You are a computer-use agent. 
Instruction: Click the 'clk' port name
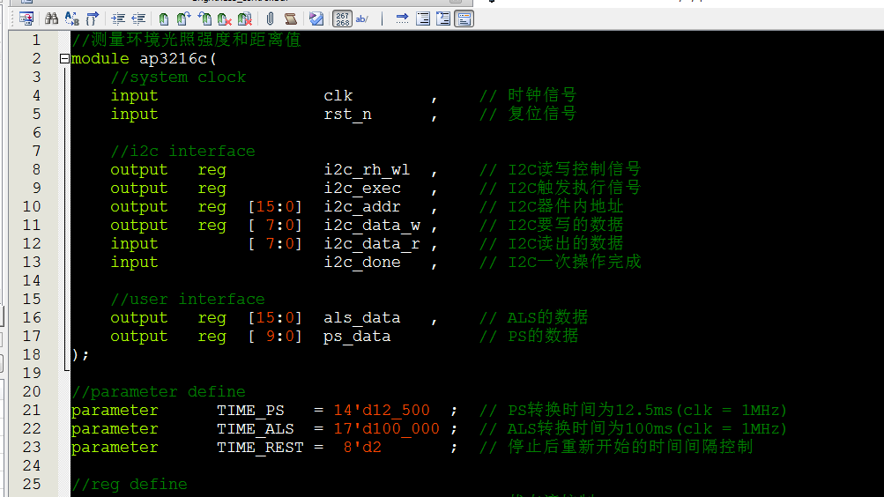tap(338, 96)
